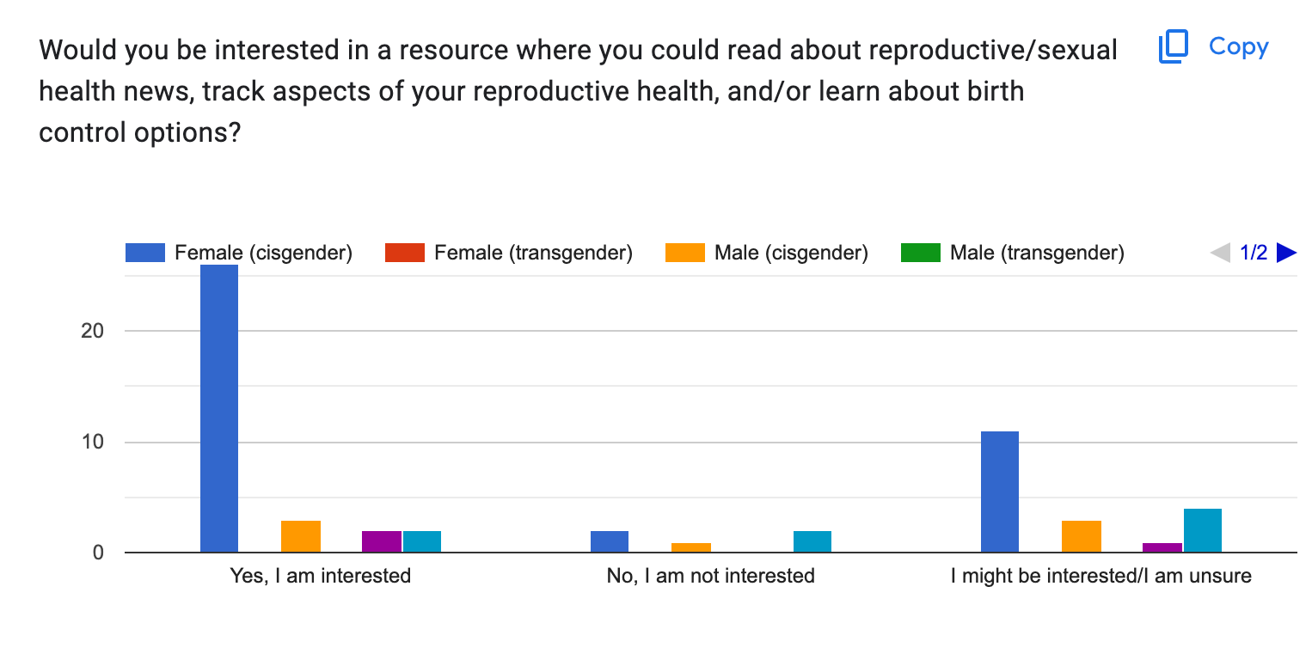This screenshot has height=672, width=1312.
Task: Click the red Female (transgender) legend swatch
Action: (406, 253)
